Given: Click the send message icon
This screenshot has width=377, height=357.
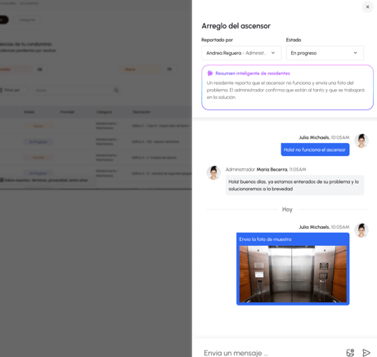Looking at the screenshot, I should (x=366, y=353).
